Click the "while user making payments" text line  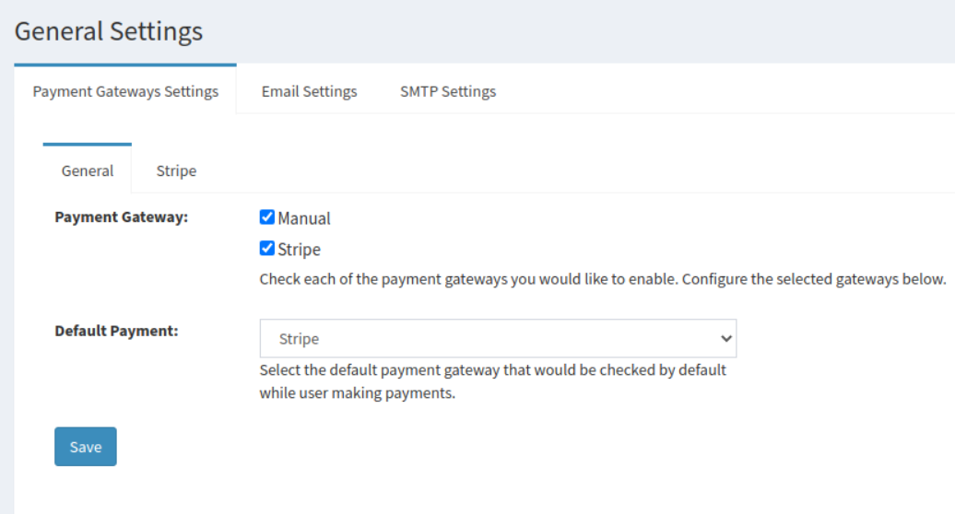(x=358, y=394)
